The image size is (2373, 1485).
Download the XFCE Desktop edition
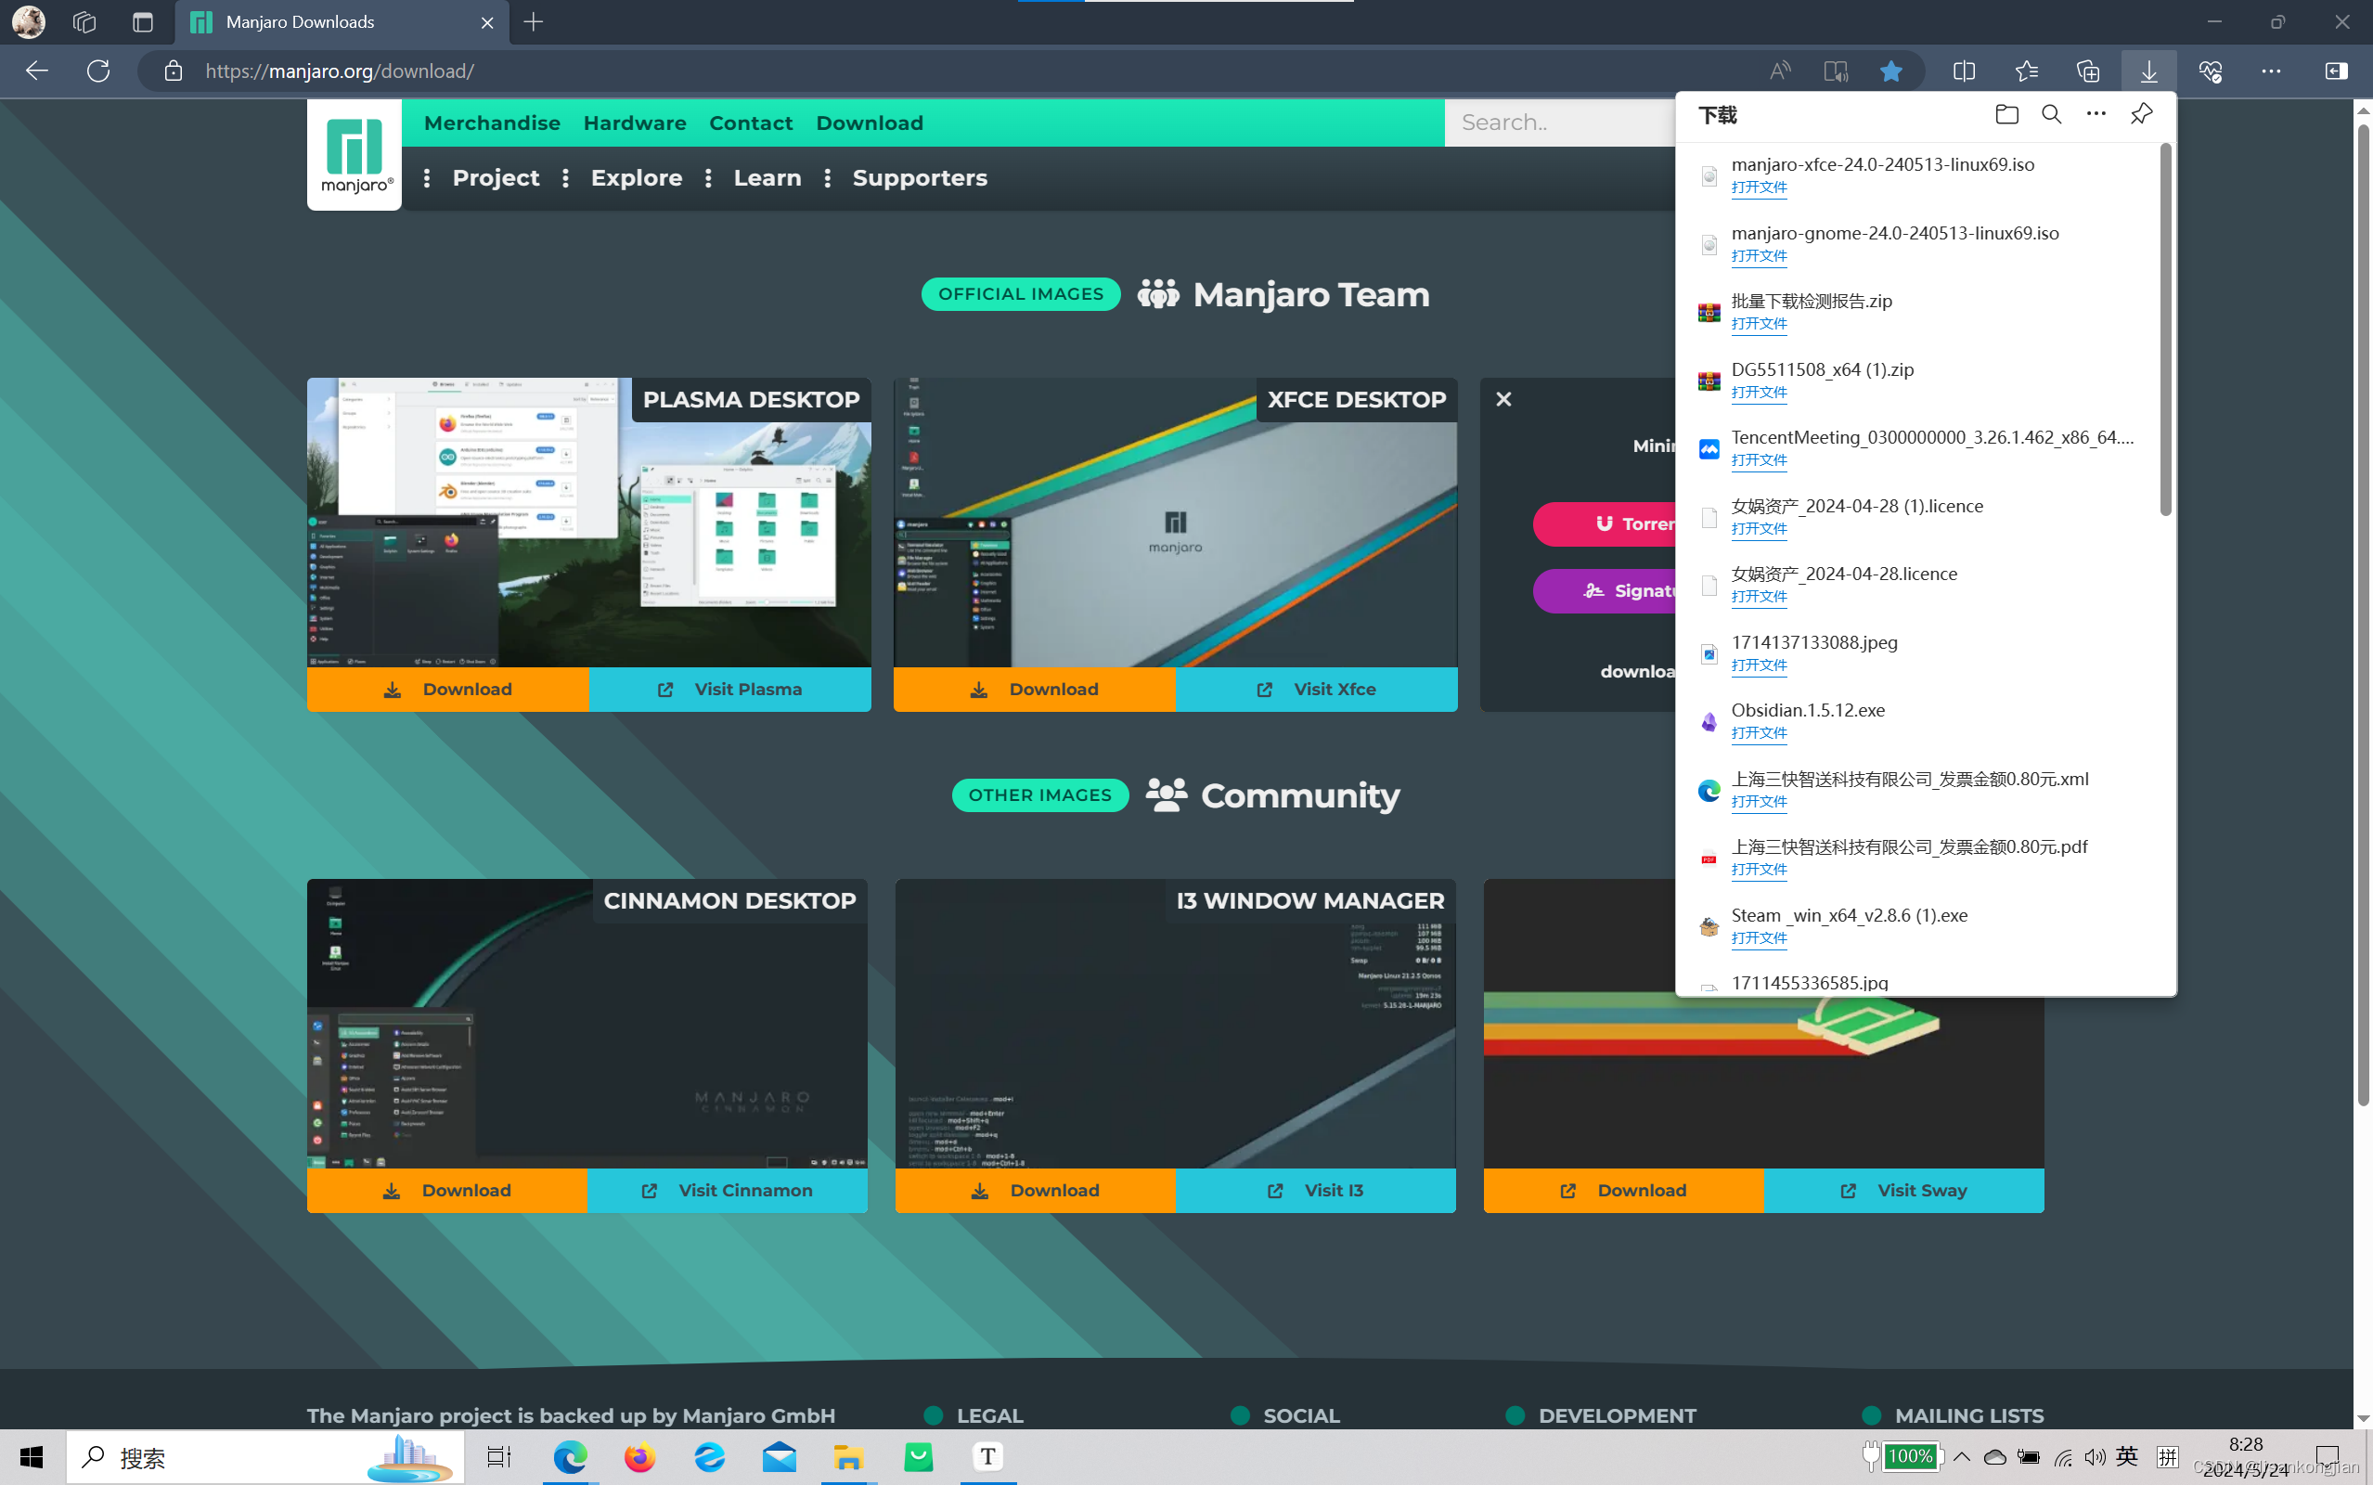pyautogui.click(x=1034, y=689)
